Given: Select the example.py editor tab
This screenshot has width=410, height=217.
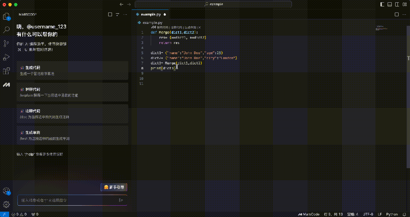Looking at the screenshot, I should [x=151, y=14].
